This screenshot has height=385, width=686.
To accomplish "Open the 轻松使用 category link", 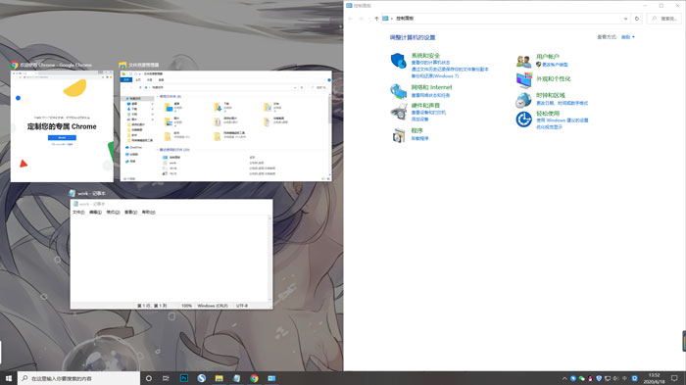I will [x=548, y=114].
